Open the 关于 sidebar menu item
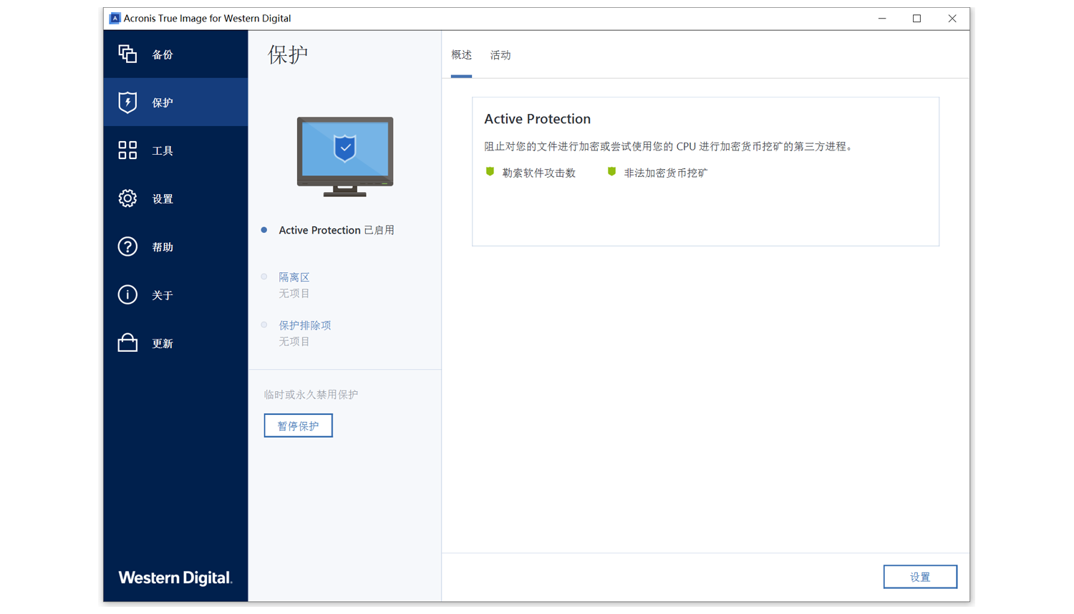Screen dimensions: 1074x614 tap(175, 294)
